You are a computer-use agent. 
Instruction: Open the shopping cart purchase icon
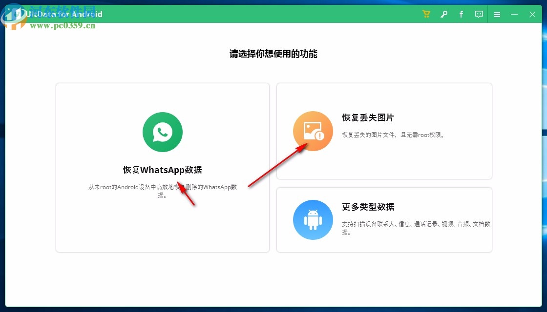point(426,14)
